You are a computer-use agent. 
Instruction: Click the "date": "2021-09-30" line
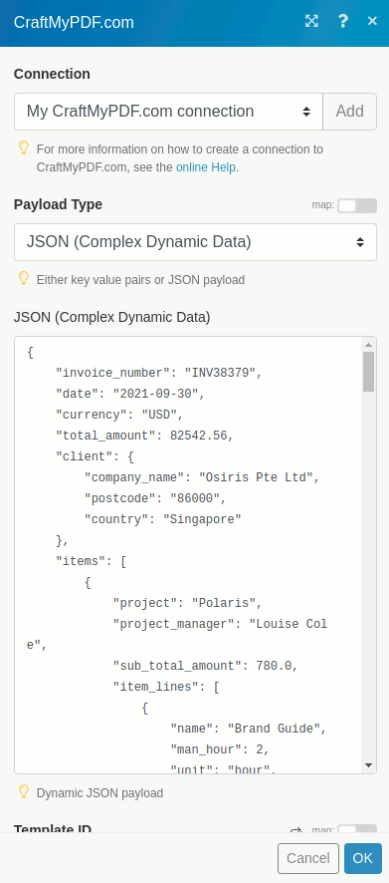coord(130,395)
